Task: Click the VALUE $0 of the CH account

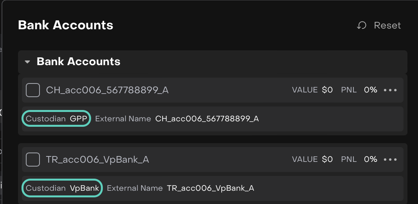Action: tap(327, 90)
